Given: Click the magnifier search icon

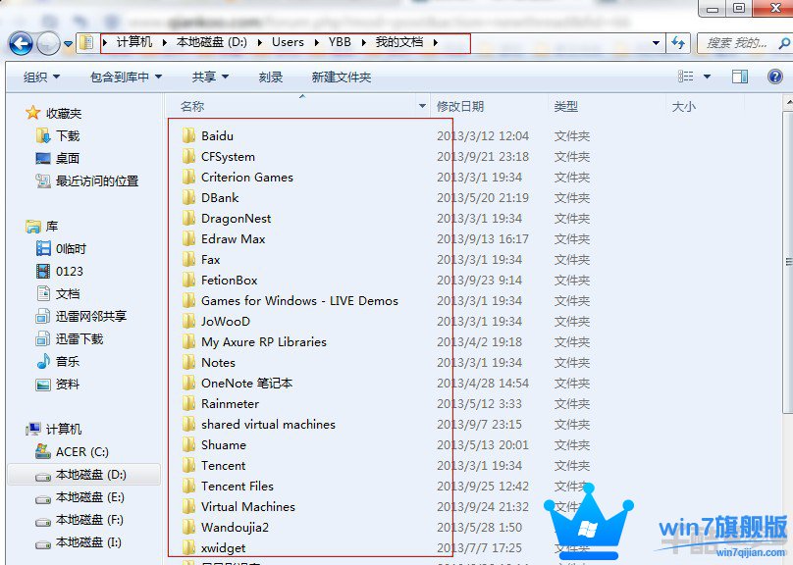Looking at the screenshot, I should [x=784, y=43].
